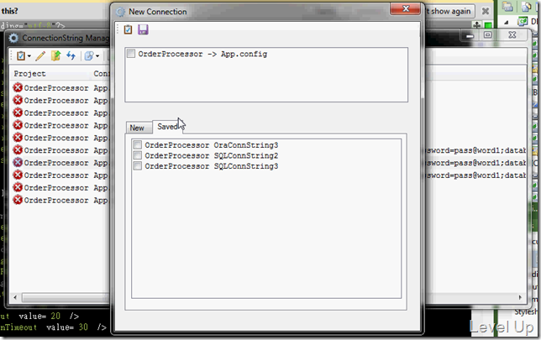Open dropdown arrow beside manager clipboard icon
The width and height of the screenshot is (541, 340).
[29, 56]
